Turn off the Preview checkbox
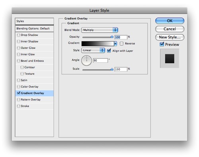This screenshot has width=199, height=157. pyautogui.click(x=162, y=44)
